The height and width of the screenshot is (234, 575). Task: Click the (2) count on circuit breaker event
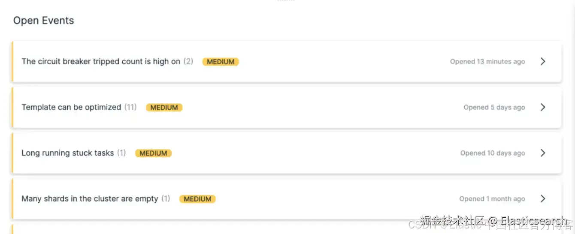point(188,61)
